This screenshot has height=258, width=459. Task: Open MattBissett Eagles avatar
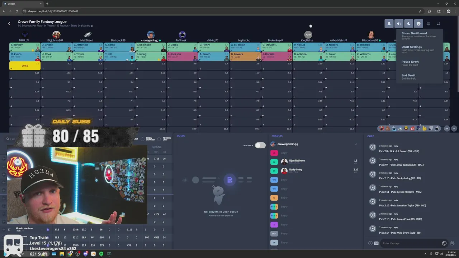[x=87, y=35]
